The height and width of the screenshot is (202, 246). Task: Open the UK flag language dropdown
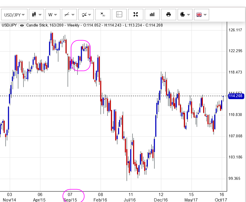(x=201, y=15)
